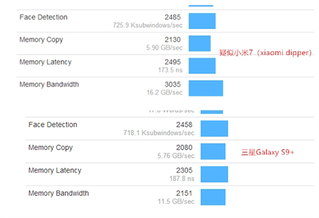The image size is (319, 218).
Task: Click the Memory Latency 2495 bar
Action: 202,66
